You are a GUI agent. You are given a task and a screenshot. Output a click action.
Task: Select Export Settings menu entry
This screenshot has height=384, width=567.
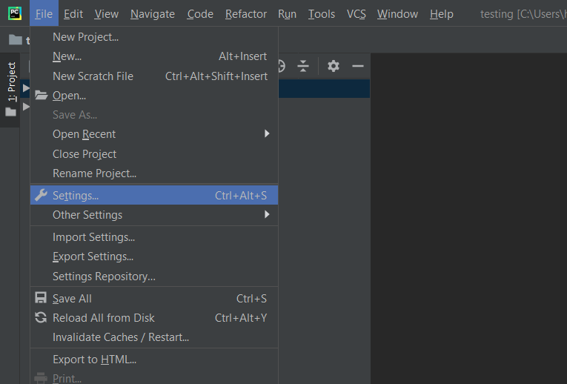[93, 256]
